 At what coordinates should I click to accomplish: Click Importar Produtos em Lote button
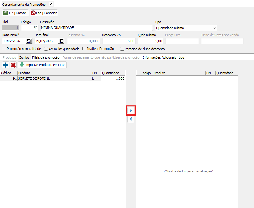pyautogui.click(x=42, y=65)
